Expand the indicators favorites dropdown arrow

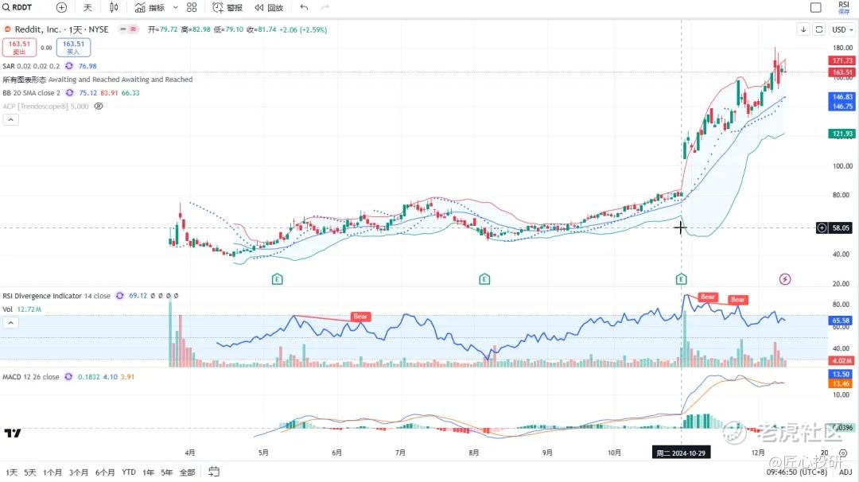click(175, 7)
